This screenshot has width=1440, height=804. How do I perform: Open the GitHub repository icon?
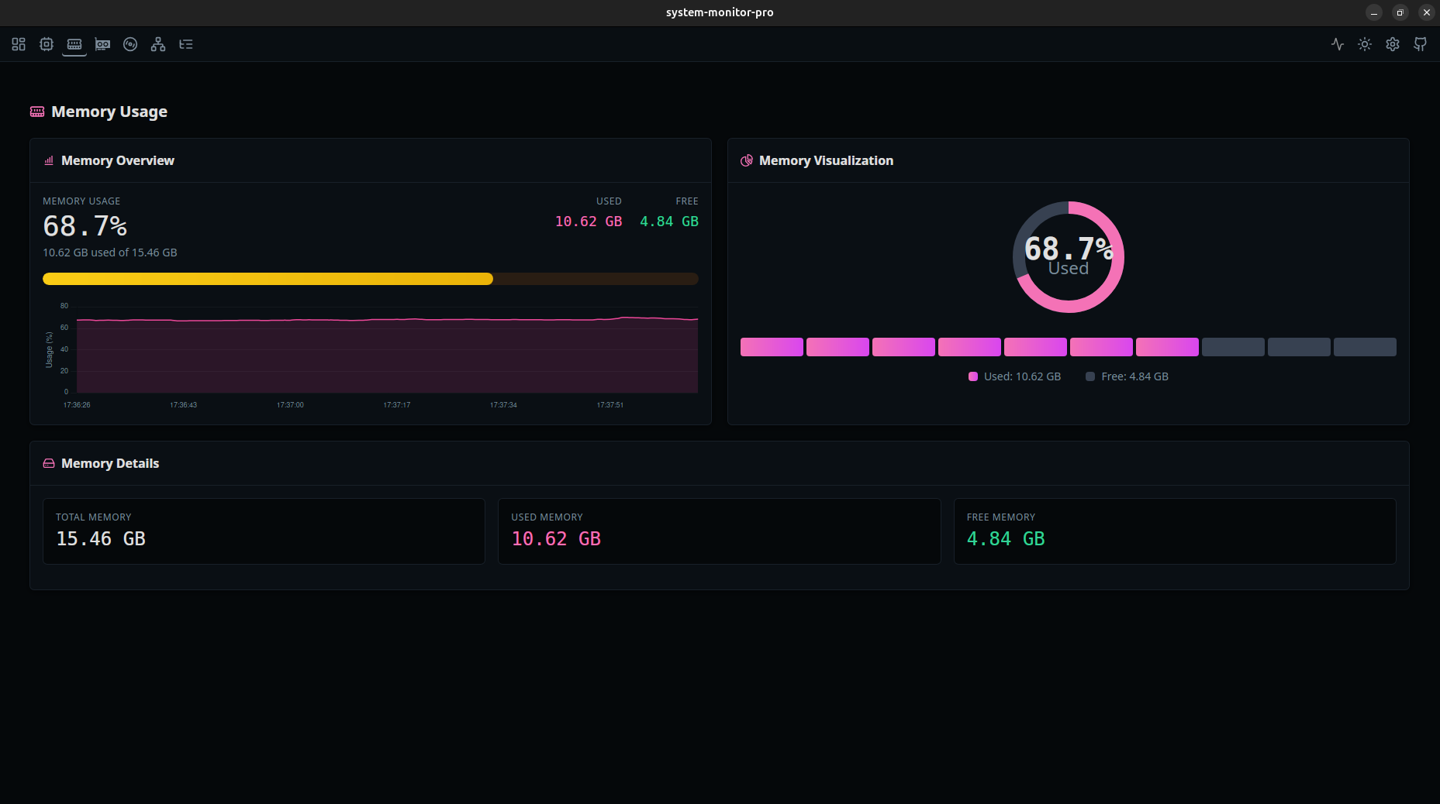pos(1420,44)
